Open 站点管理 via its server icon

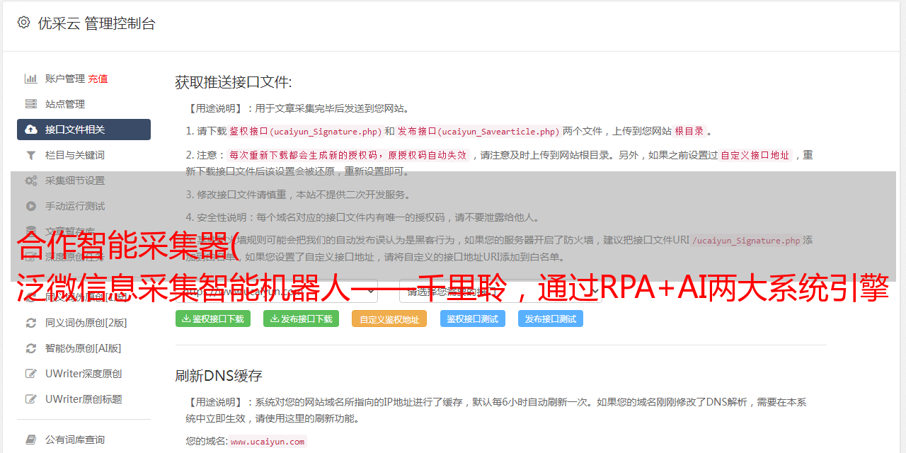click(31, 104)
